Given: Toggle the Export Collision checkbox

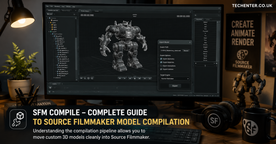Looking at the screenshot, I should tap(161, 69).
